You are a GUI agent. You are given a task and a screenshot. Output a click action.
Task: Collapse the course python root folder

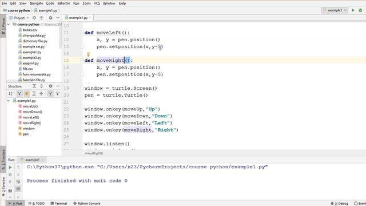[x=9, y=24]
